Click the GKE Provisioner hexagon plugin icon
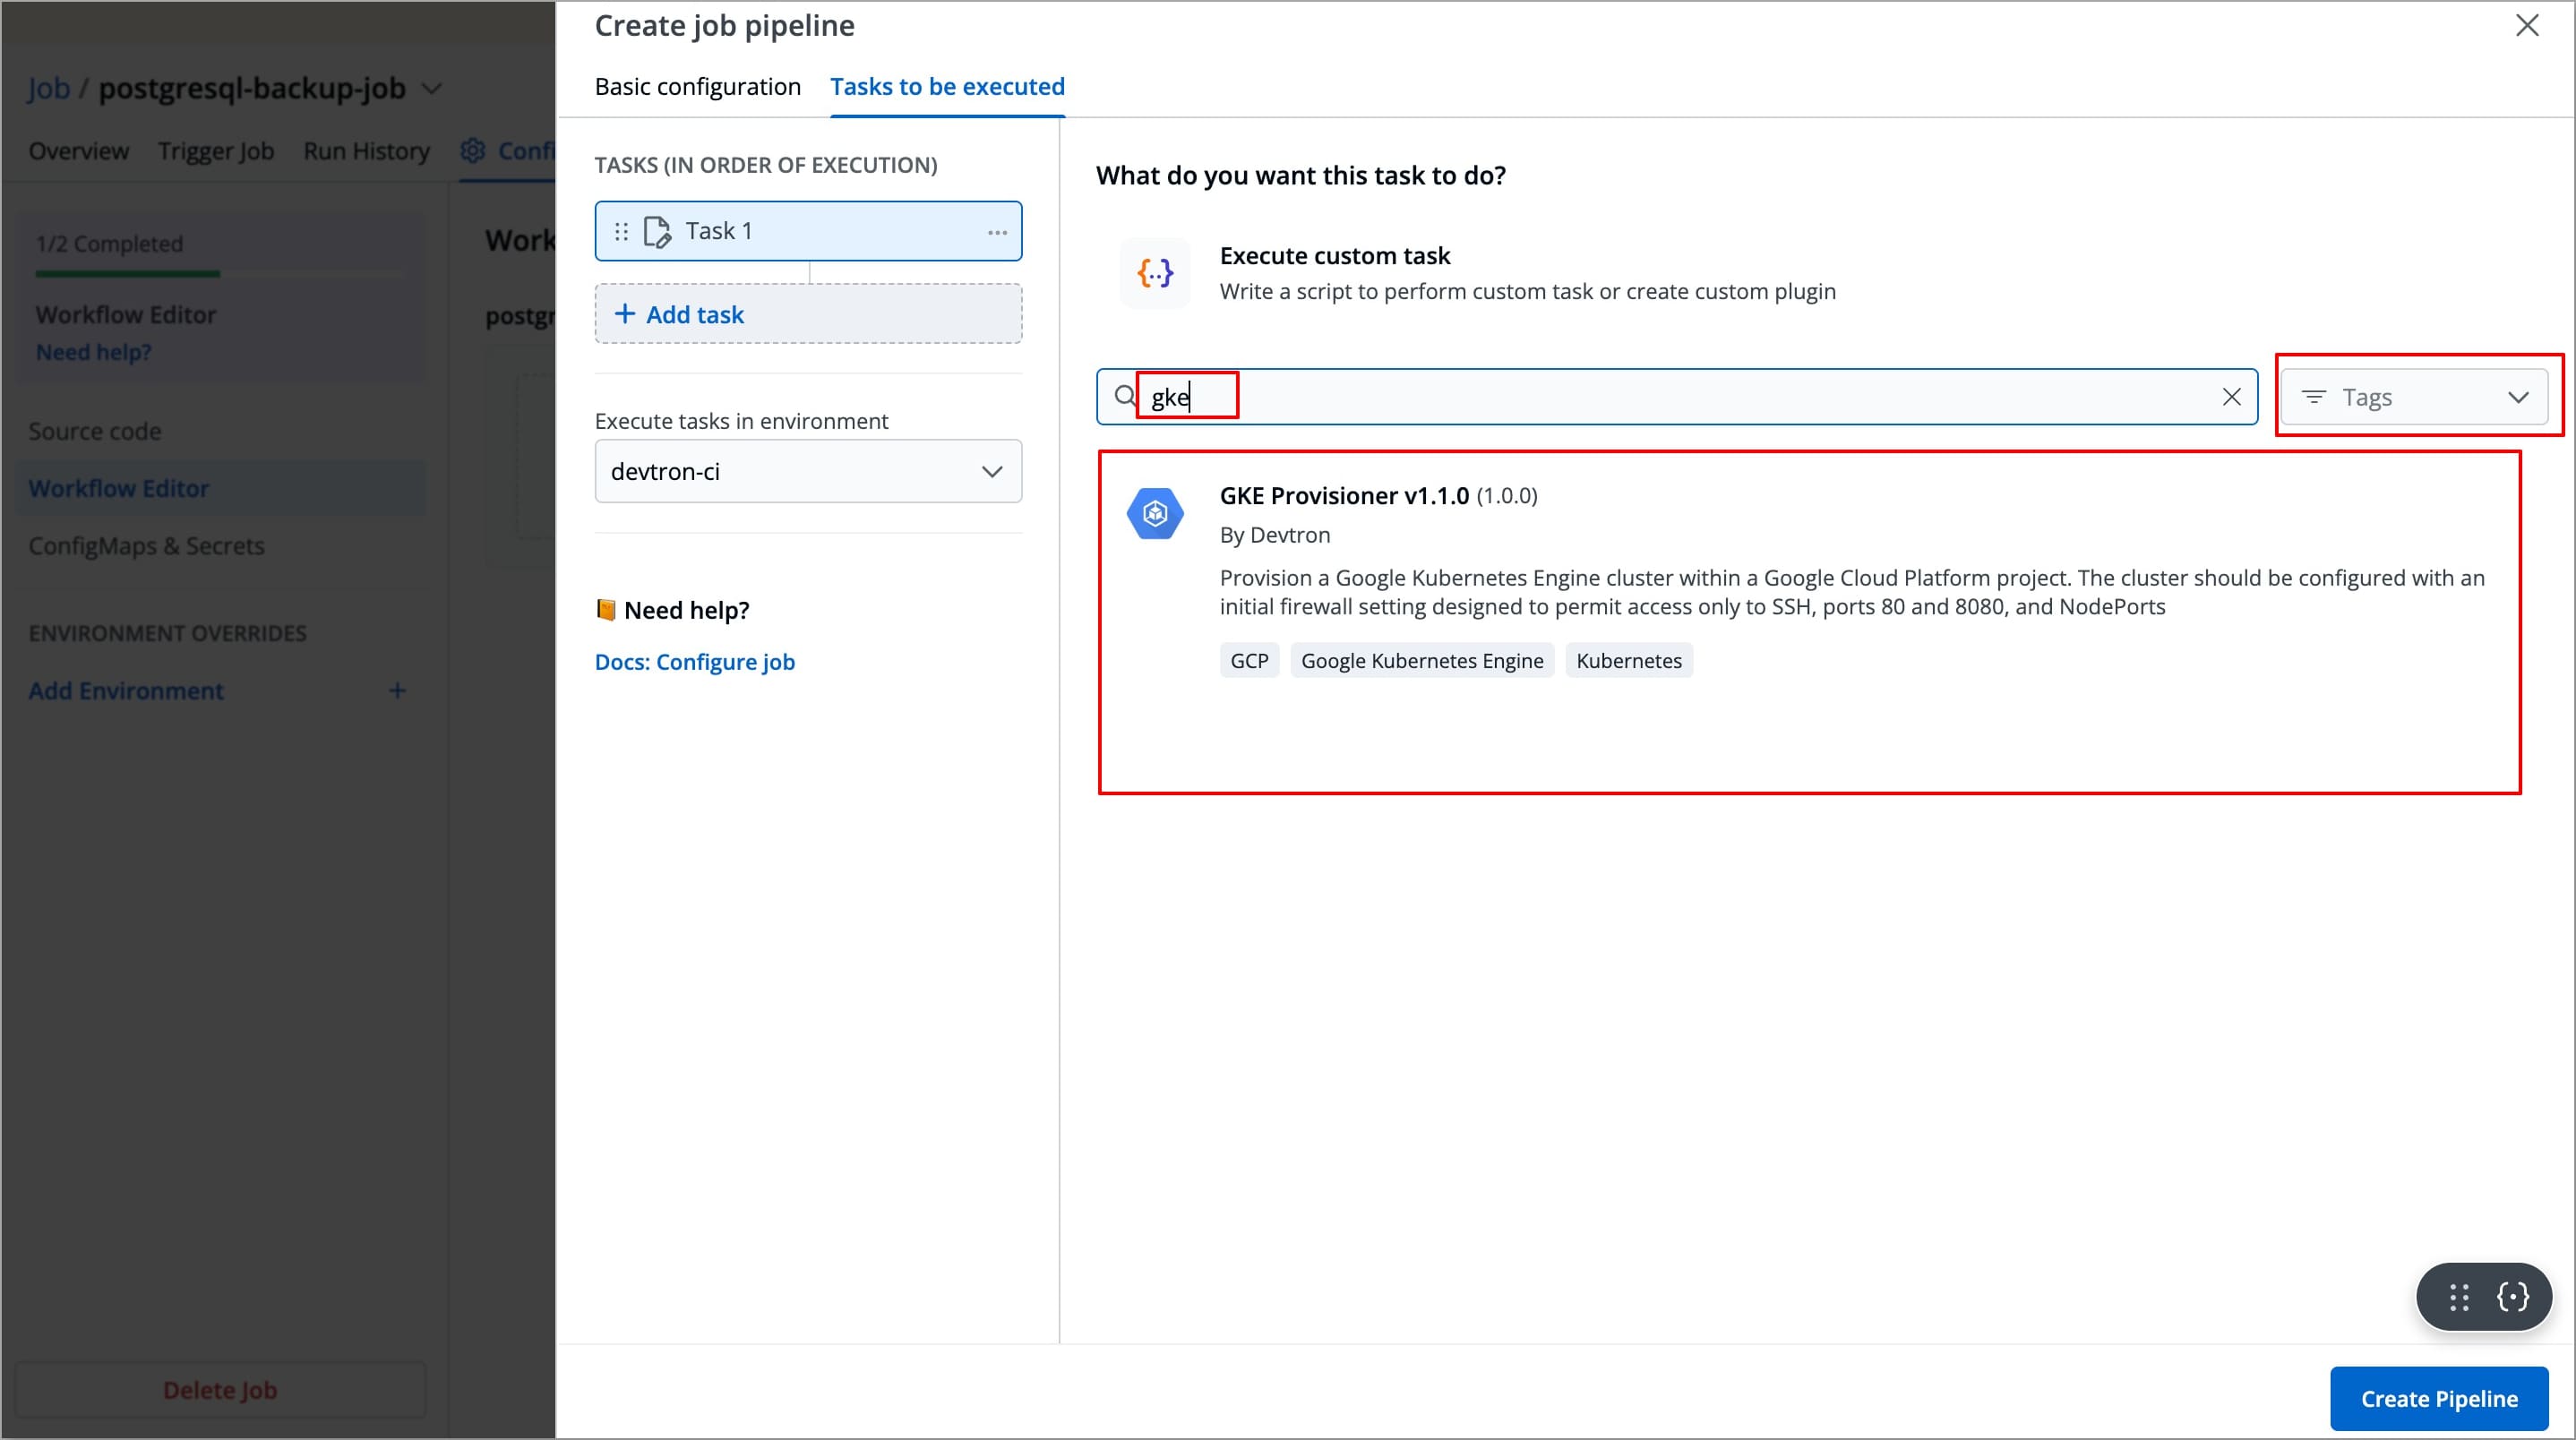Image resolution: width=2576 pixels, height=1440 pixels. tap(1154, 513)
